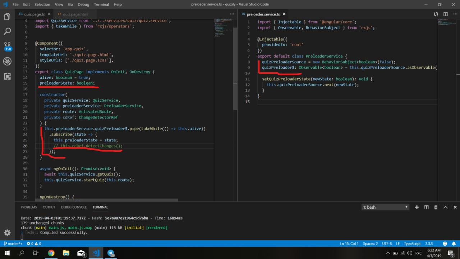This screenshot has height=259, width=460.
Task: Open the Manage gear in activity bar
Action: coord(7,233)
